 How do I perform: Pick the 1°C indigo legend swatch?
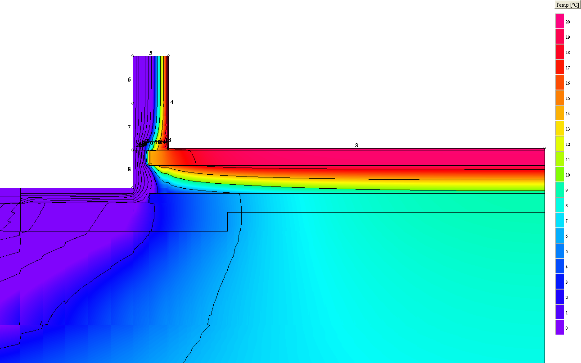559,312
